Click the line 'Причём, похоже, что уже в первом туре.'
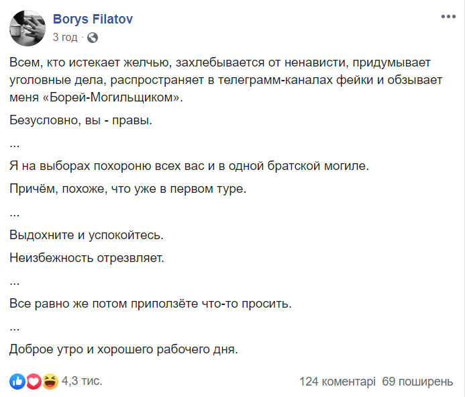465x397 pixels. tap(127, 189)
